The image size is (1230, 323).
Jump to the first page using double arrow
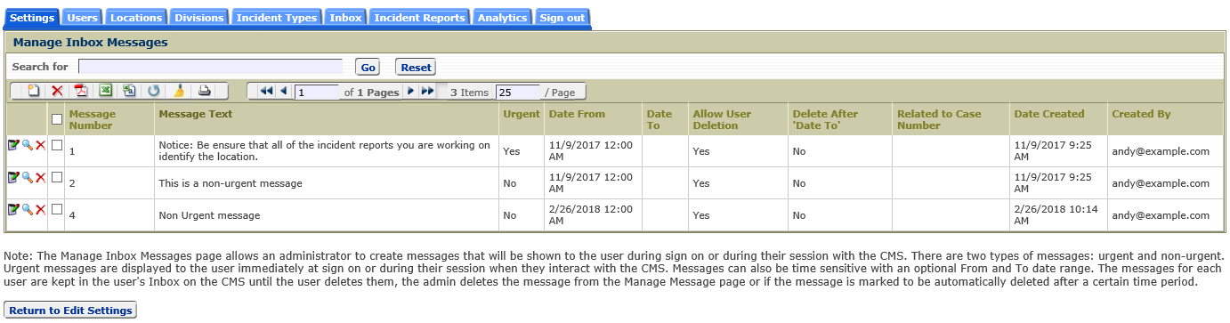267,91
